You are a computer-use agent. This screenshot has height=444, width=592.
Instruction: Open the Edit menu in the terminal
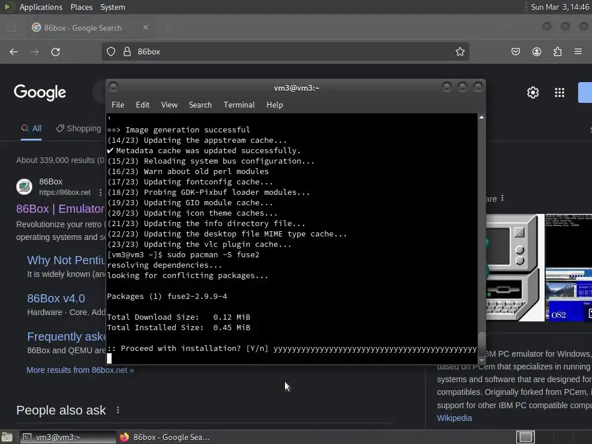(143, 105)
